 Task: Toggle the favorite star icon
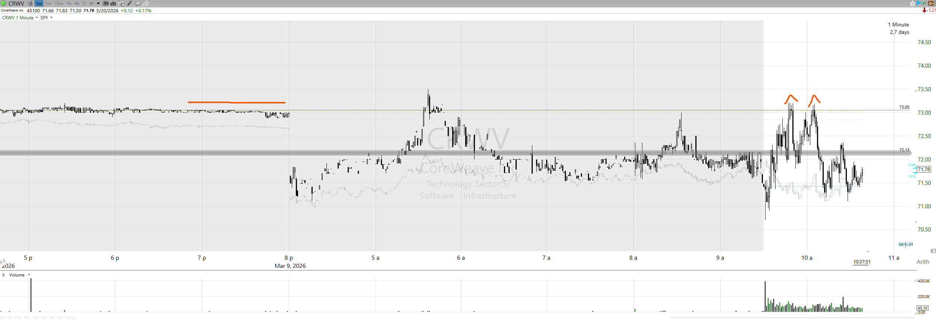coord(912,3)
